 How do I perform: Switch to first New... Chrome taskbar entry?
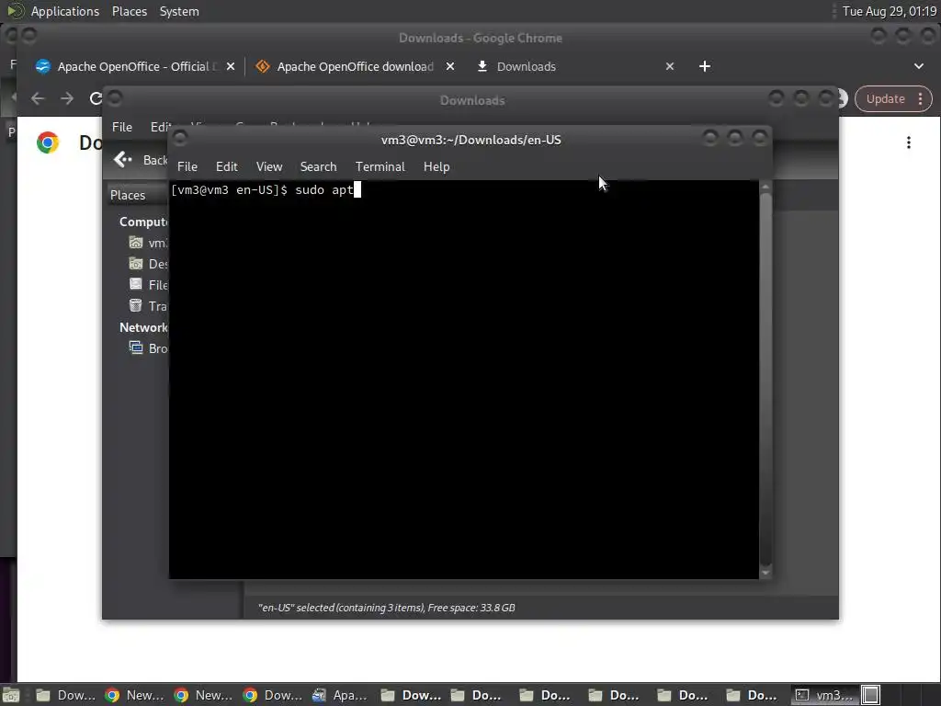point(135,695)
